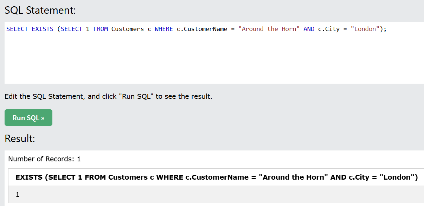Click the SQL Statement heading

40,10
